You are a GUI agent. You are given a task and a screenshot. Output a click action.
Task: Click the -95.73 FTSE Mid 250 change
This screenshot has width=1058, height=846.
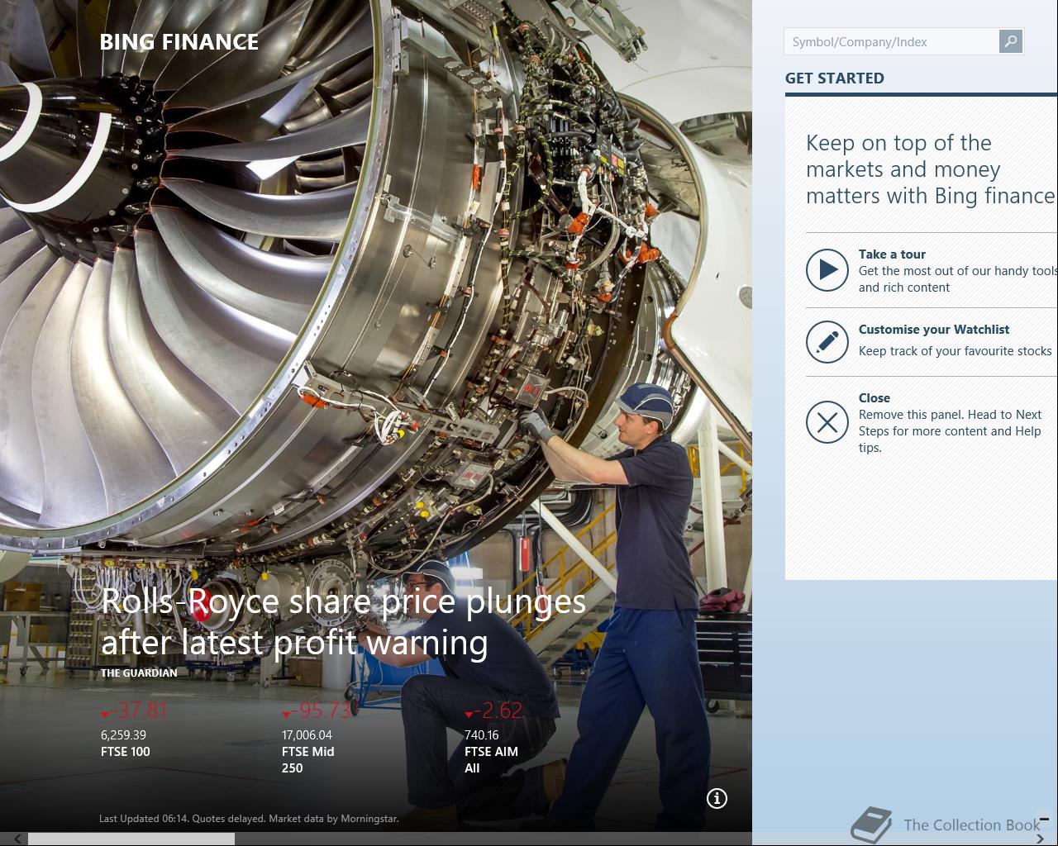click(x=317, y=711)
